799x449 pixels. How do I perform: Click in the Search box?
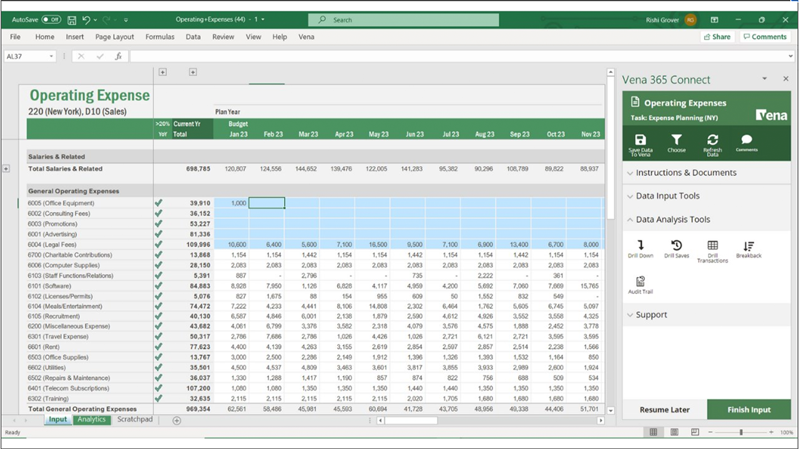(x=404, y=20)
